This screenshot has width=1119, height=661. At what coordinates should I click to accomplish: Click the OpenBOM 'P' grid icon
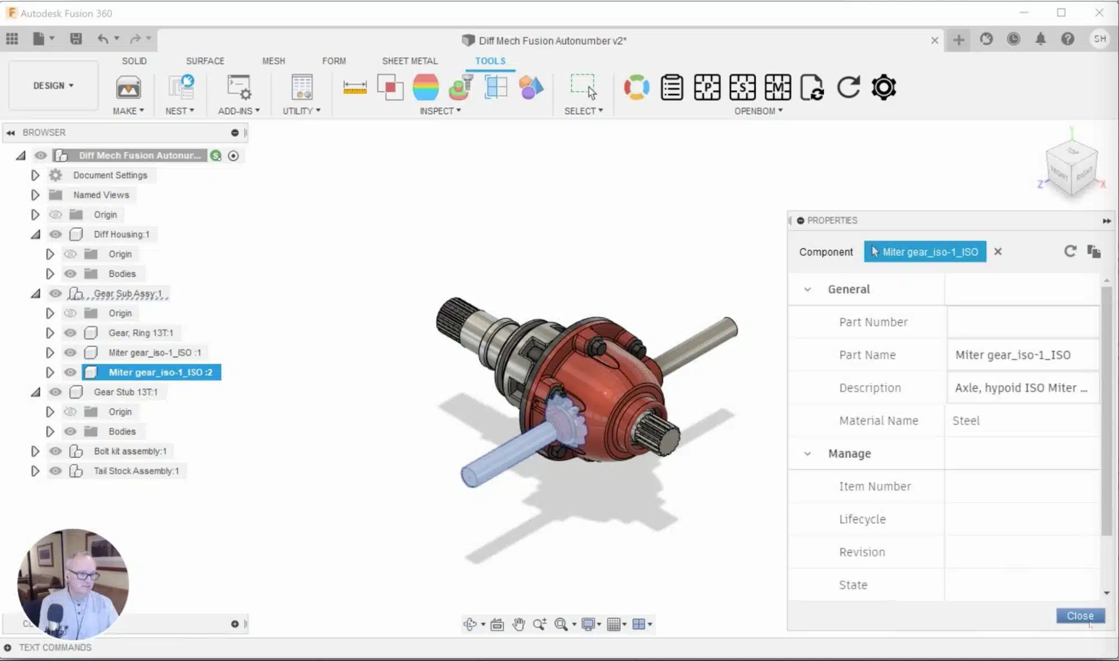click(x=707, y=87)
